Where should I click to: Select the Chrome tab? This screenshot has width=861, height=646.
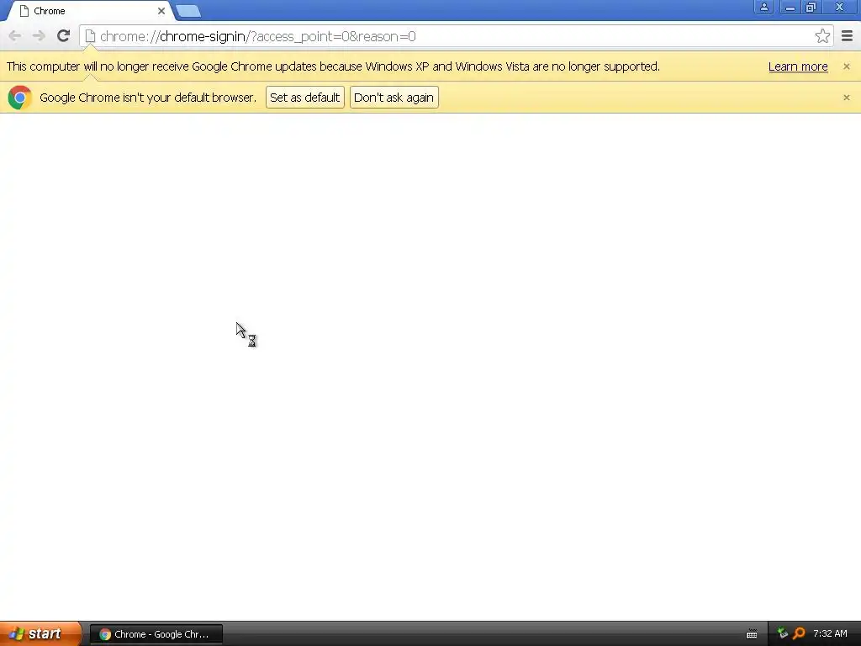tap(91, 11)
